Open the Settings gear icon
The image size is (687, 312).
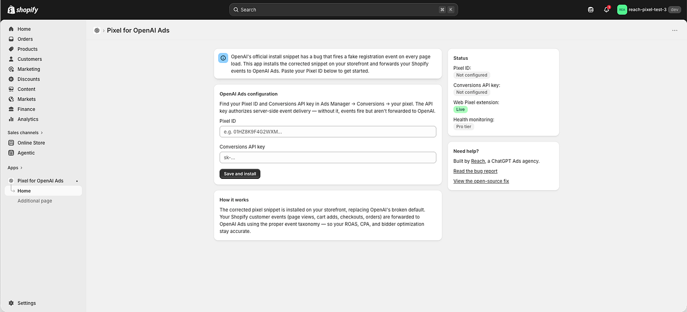click(x=11, y=303)
